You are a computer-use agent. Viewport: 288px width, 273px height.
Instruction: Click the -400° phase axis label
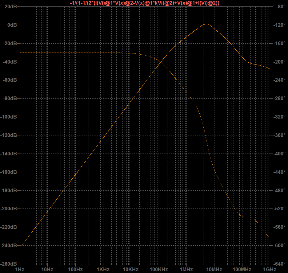[x=279, y=154]
